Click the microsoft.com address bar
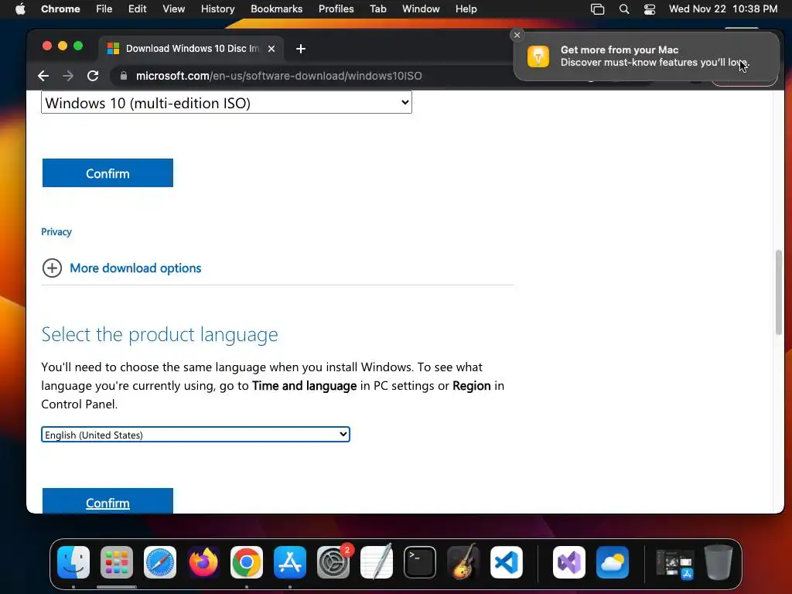 [278, 76]
